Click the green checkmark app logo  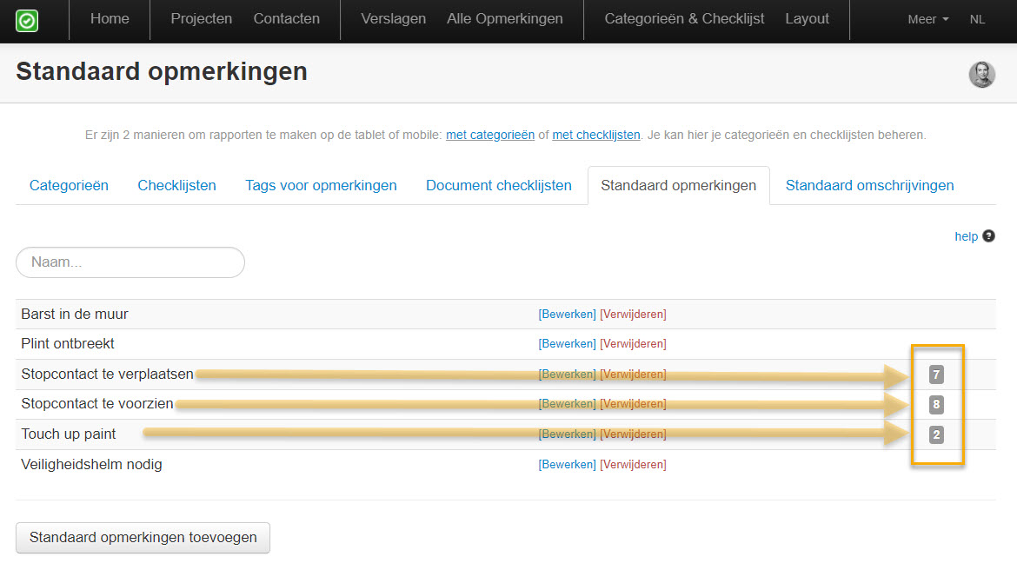pos(27,21)
